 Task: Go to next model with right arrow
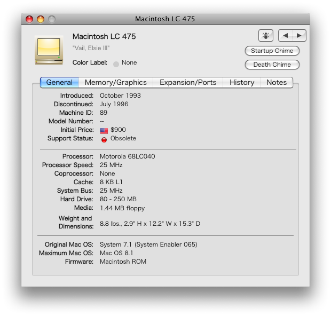pyautogui.click(x=299, y=35)
